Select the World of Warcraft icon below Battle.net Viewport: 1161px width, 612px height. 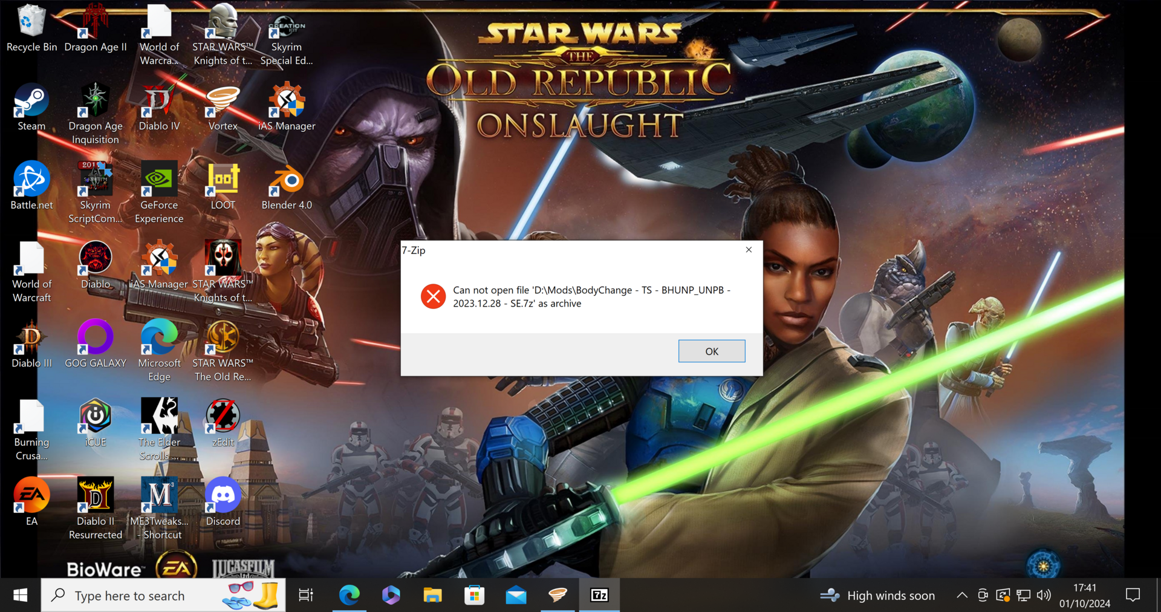(31, 272)
